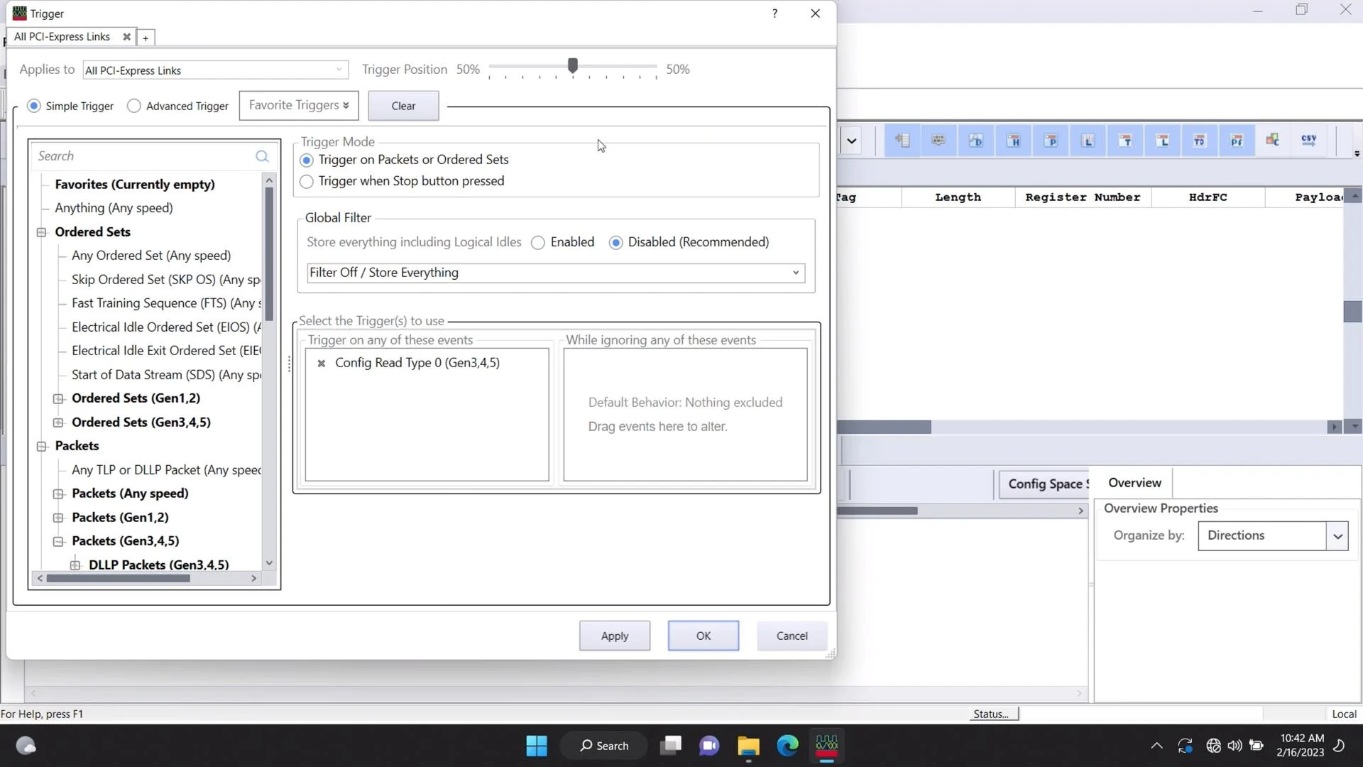Open Filter Off / Store Everything dropdown
Screen dimensions: 1363x767
click(556, 273)
